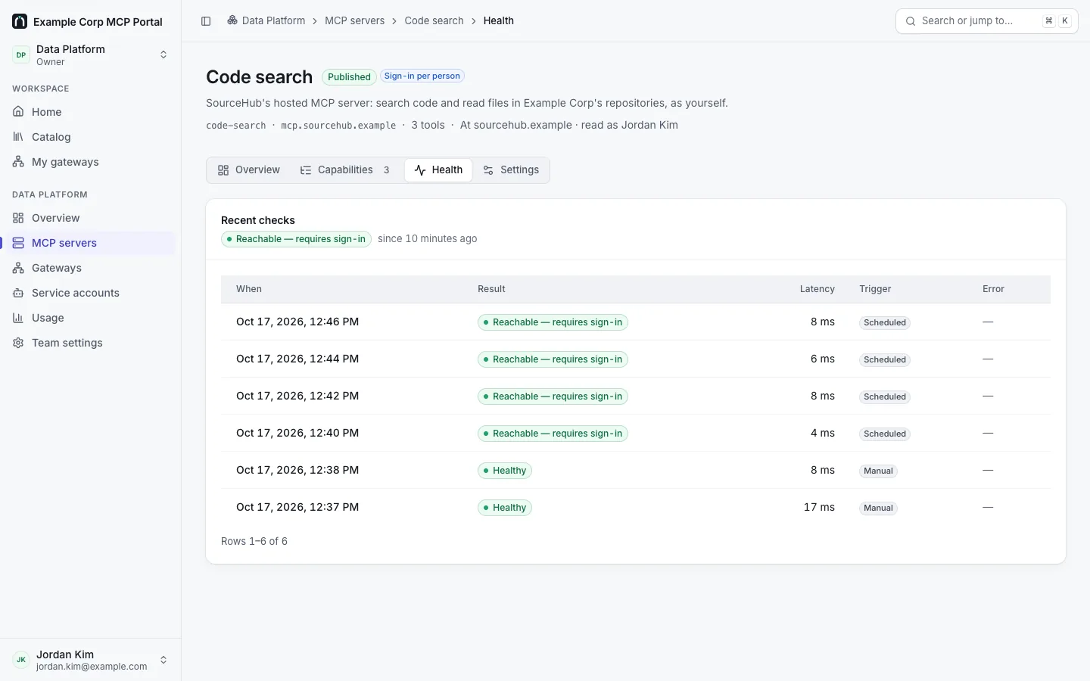Click the Manual trigger for 12:37 PM

(878, 508)
